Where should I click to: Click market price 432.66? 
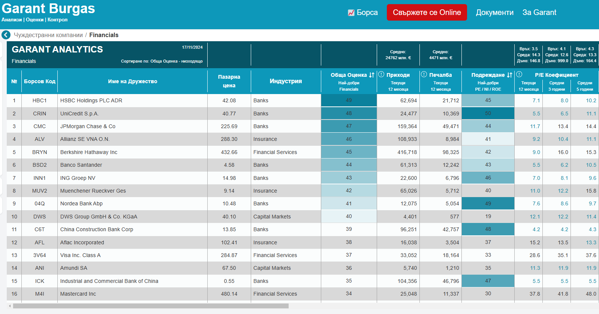229,152
